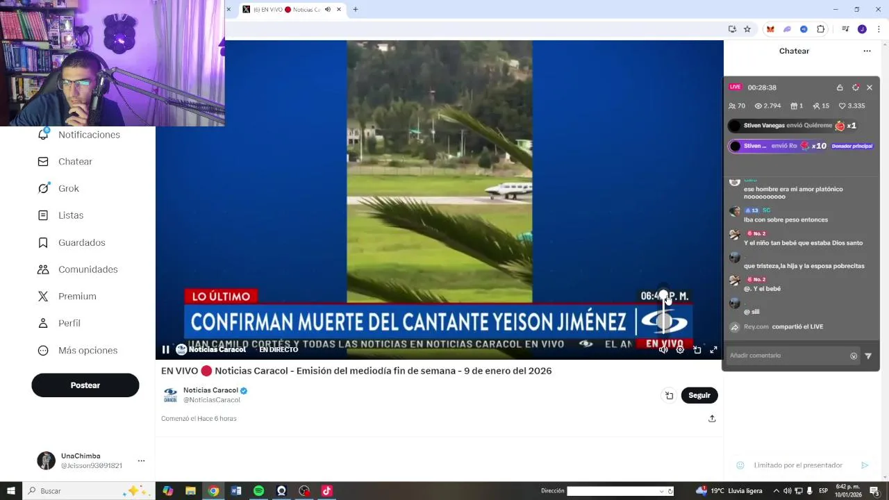Screen dimensions: 889x500
Task: Click the Windows Start button
Action: click(x=11, y=491)
